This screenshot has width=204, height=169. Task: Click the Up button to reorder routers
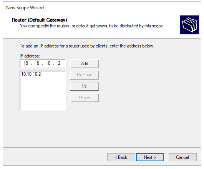pyautogui.click(x=85, y=86)
